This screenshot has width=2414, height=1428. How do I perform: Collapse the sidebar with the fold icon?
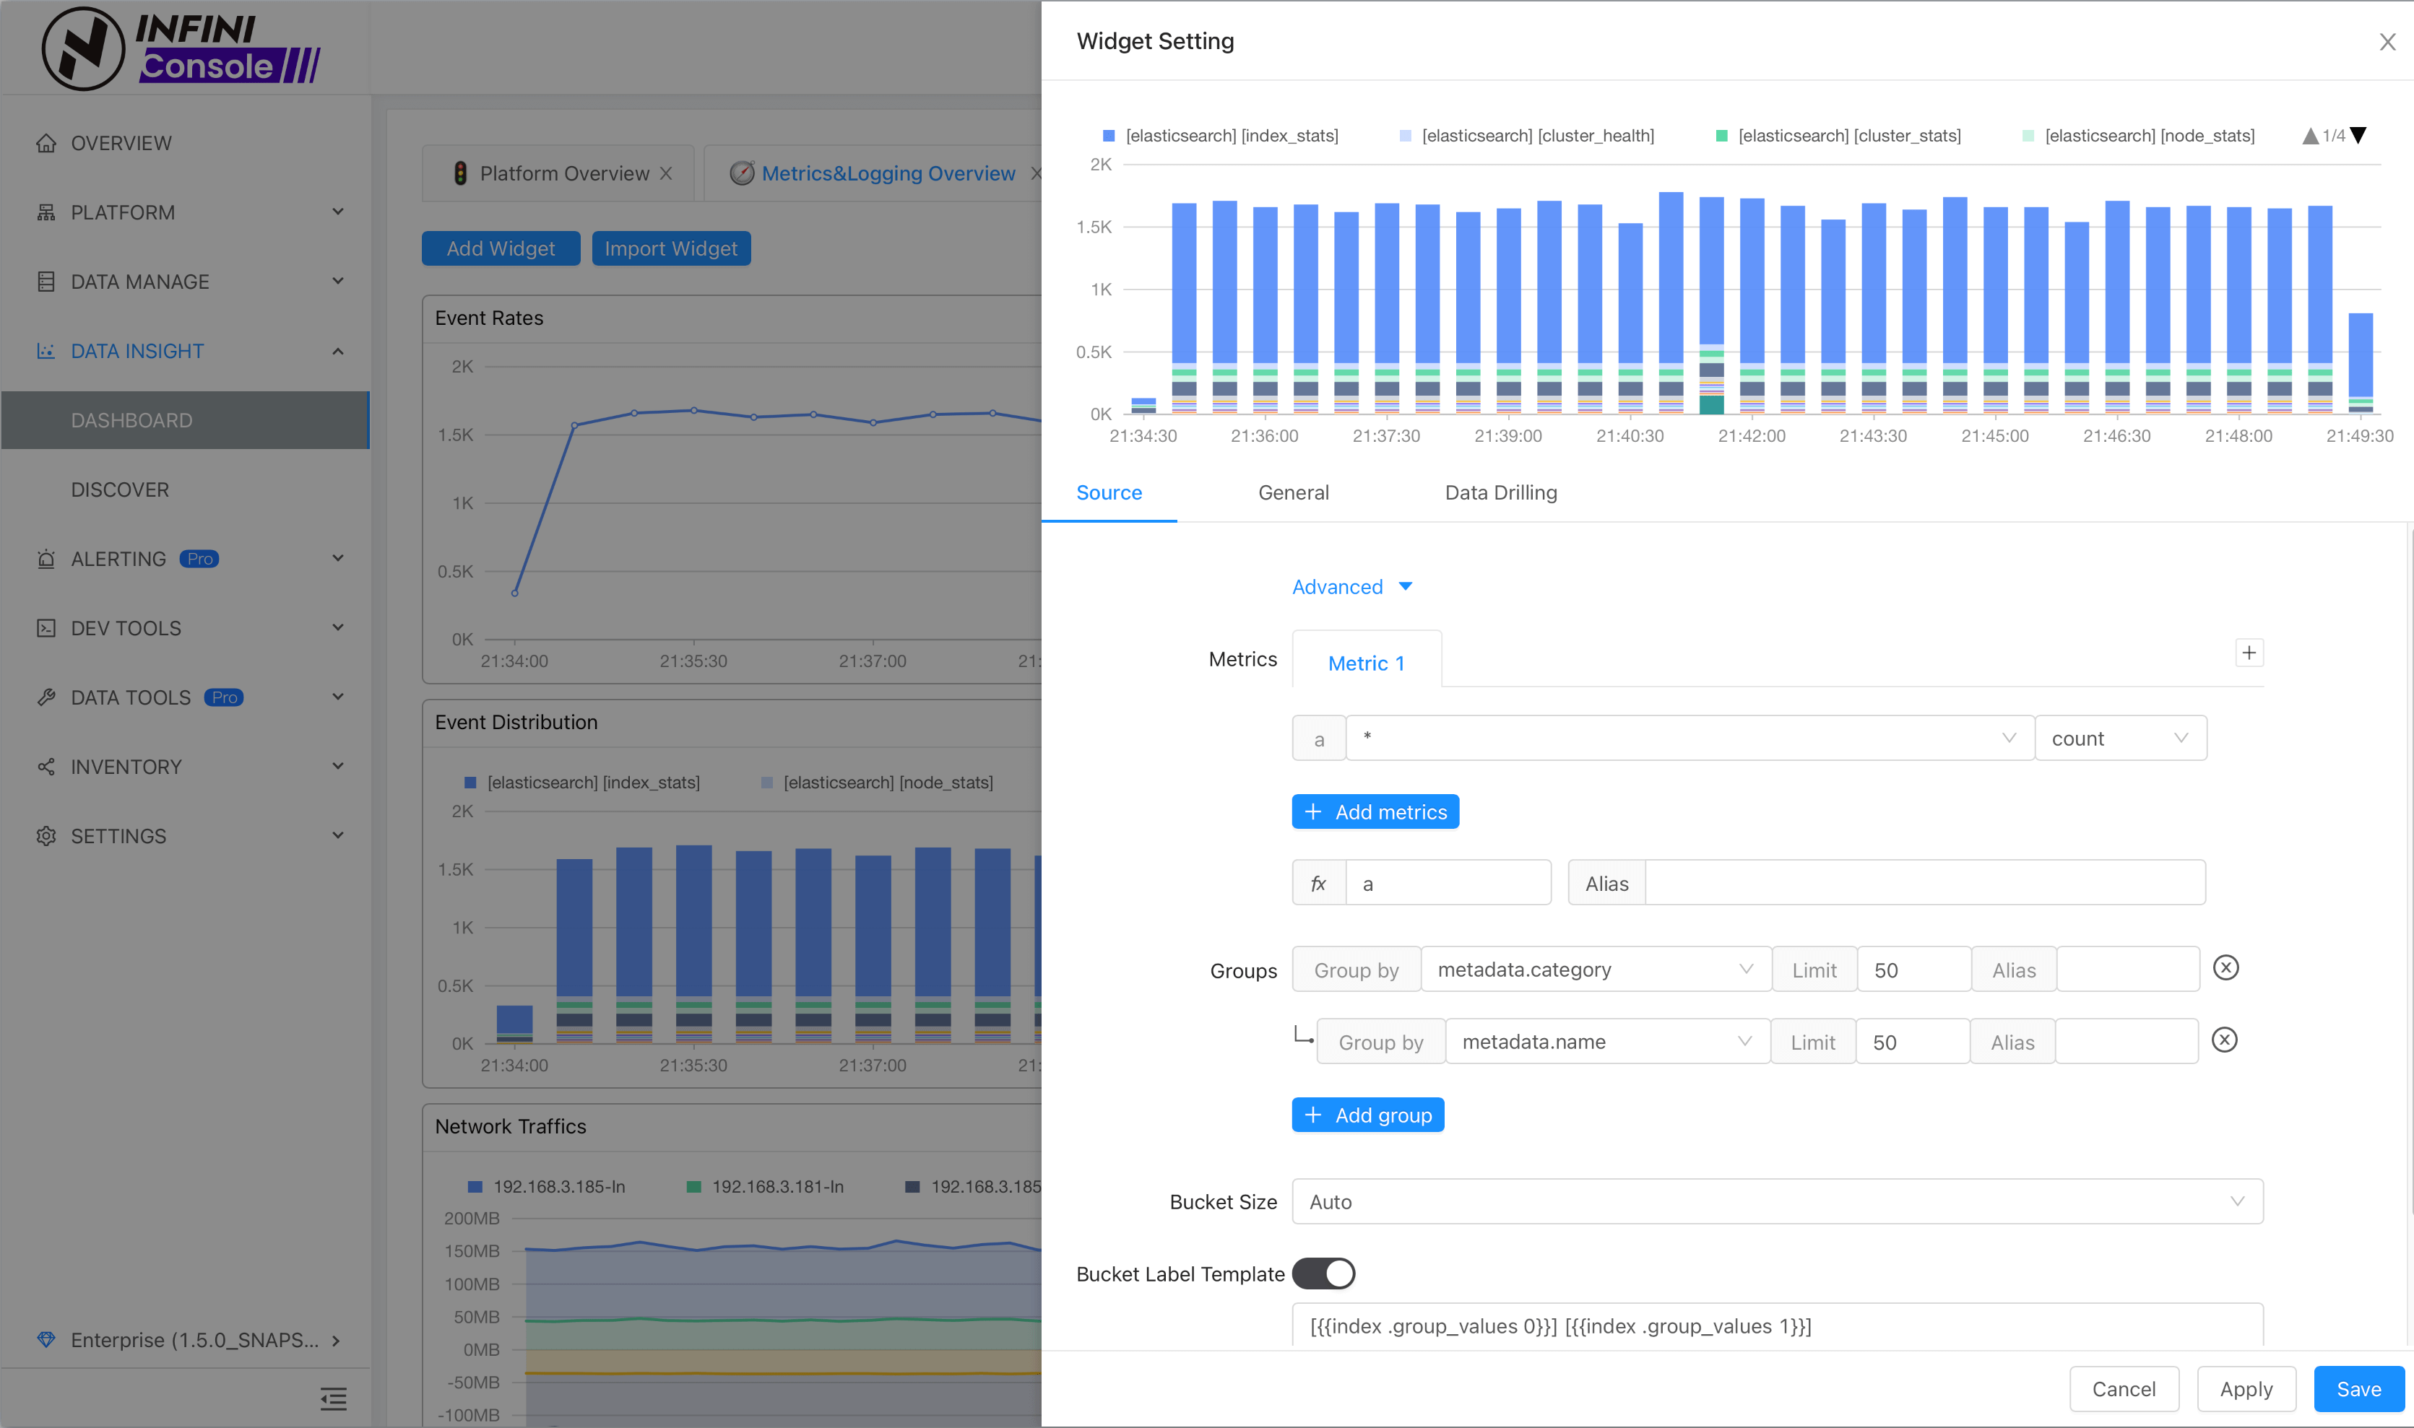[333, 1398]
